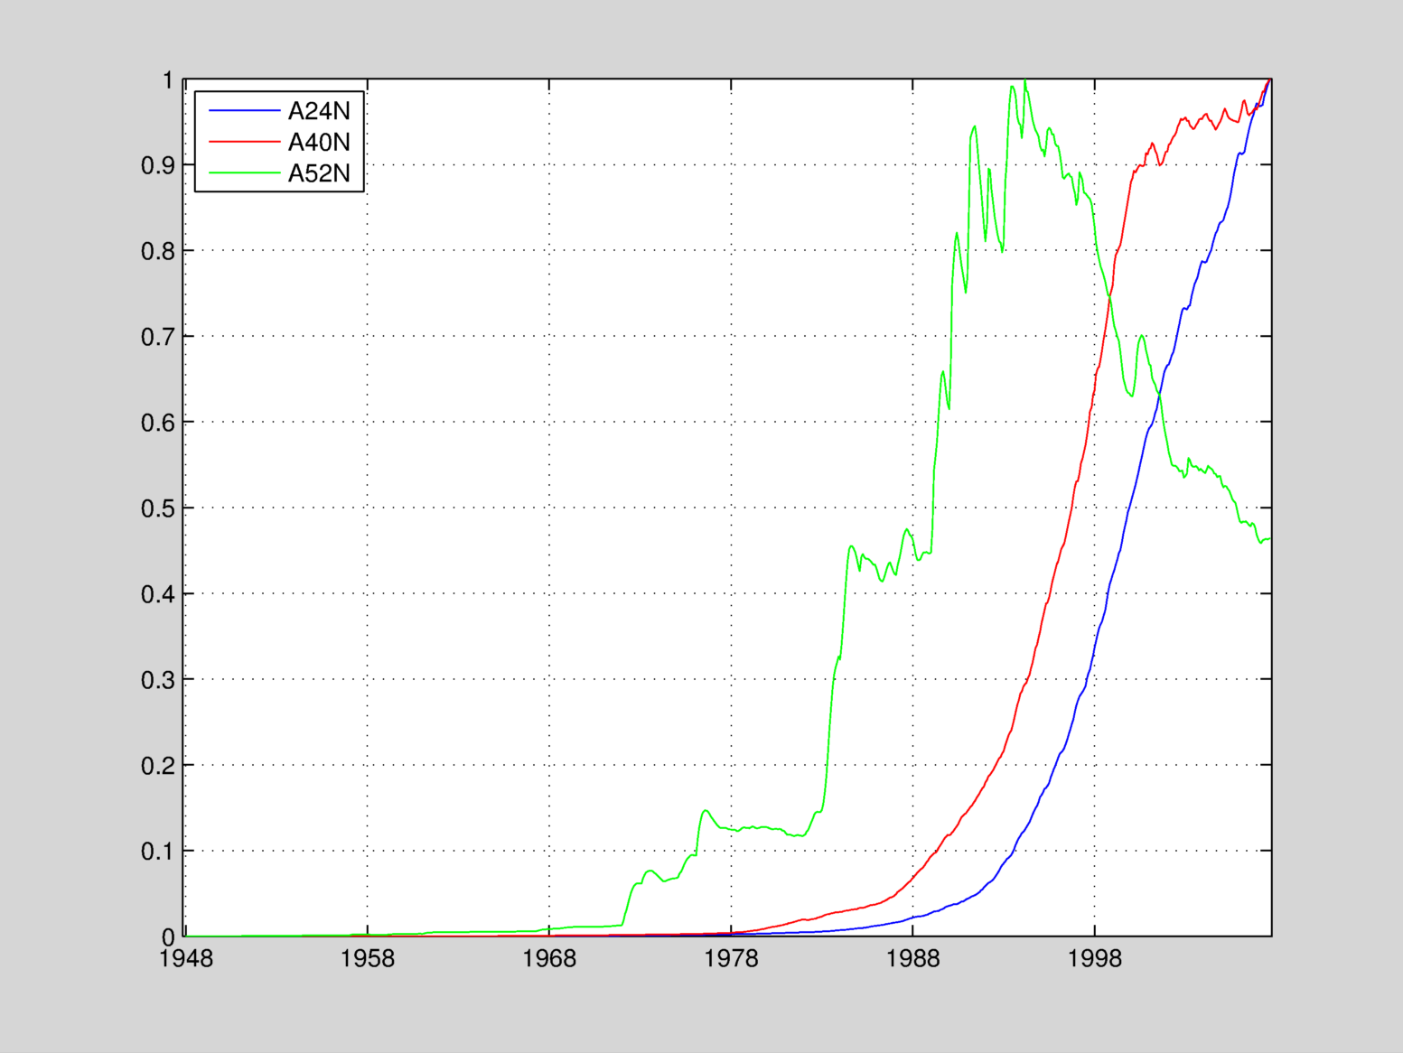The image size is (1403, 1053).
Task: Select the A40N legend entry text
Action: [x=318, y=142]
